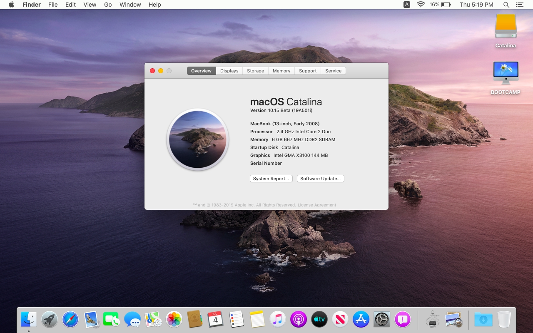Screen dimensions: 533x333
Task: Click the System Report button
Action: [271, 179]
